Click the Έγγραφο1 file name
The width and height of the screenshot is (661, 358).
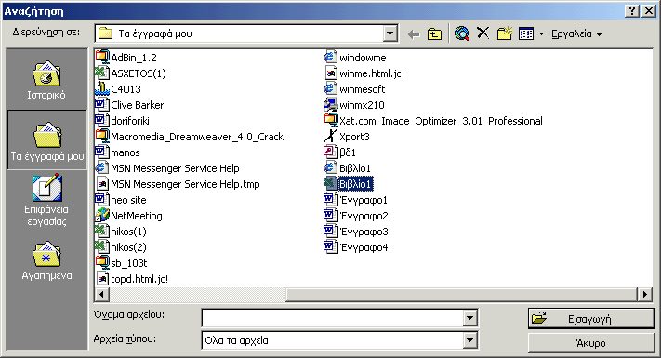(364, 200)
